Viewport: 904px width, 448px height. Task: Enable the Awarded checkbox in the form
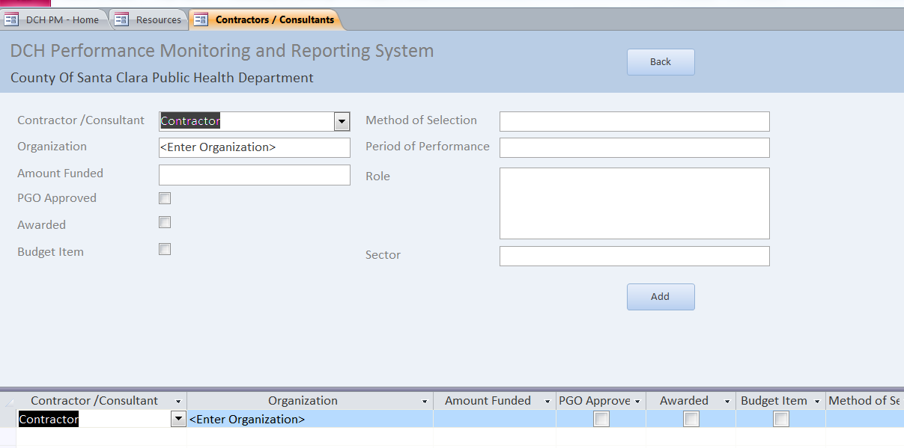click(165, 222)
